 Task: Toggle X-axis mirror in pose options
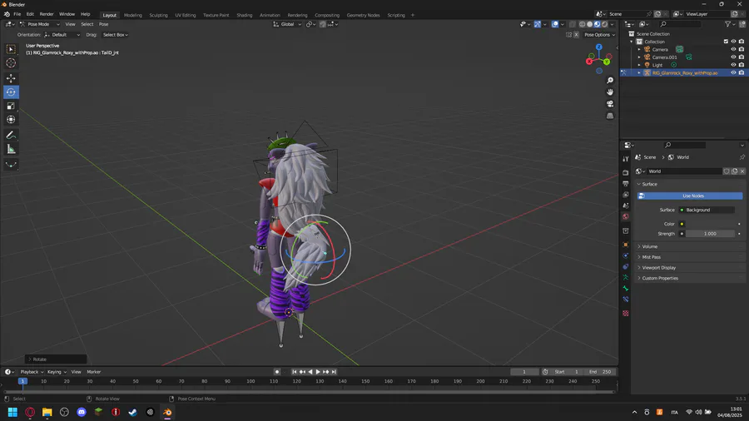tap(576, 35)
